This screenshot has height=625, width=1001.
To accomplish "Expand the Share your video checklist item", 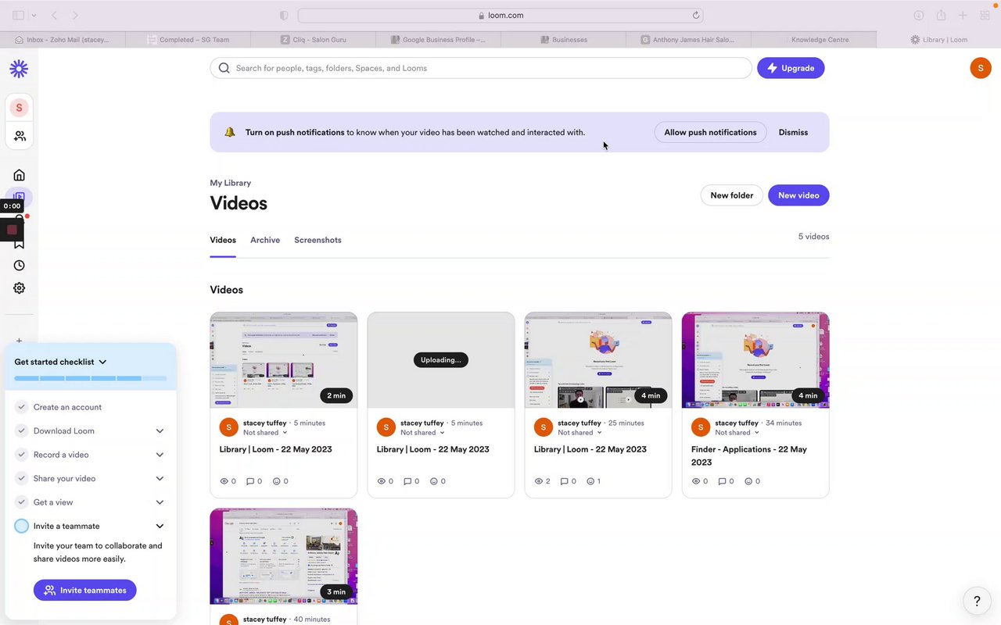I will point(160,478).
